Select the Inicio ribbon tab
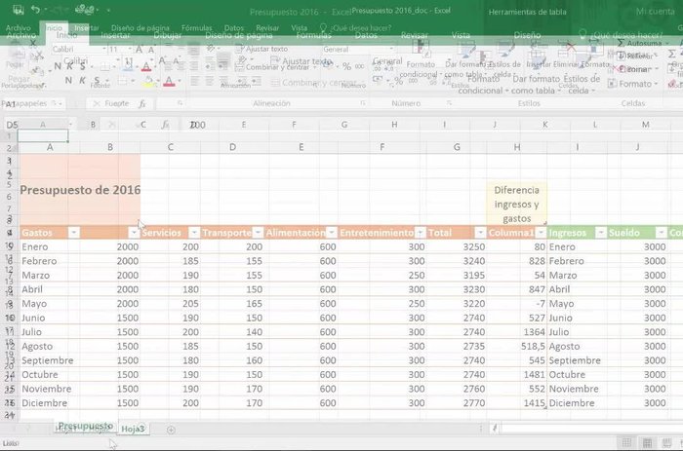683x451 pixels. click(66, 35)
